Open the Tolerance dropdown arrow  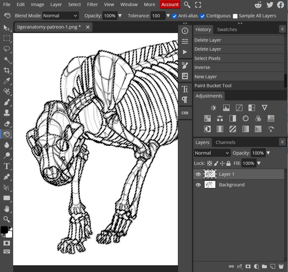[x=168, y=15]
